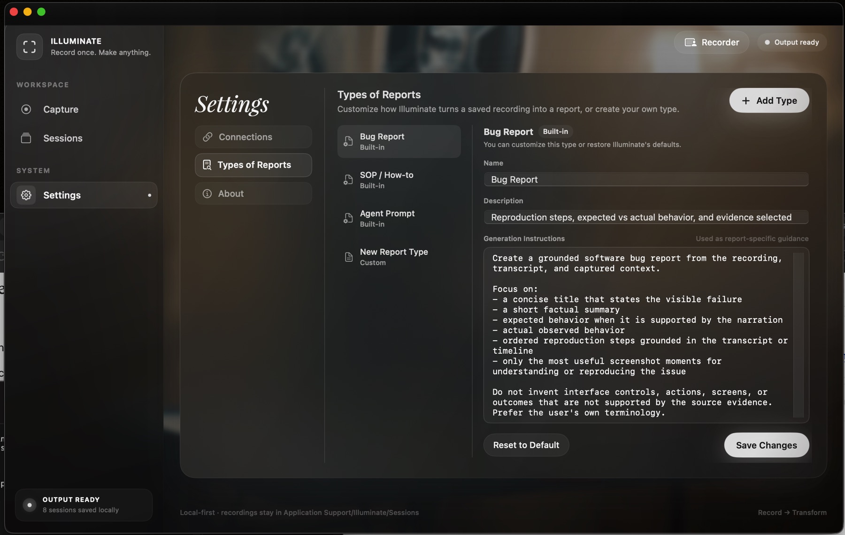
Task: Click into the Description field
Action: [646, 217]
